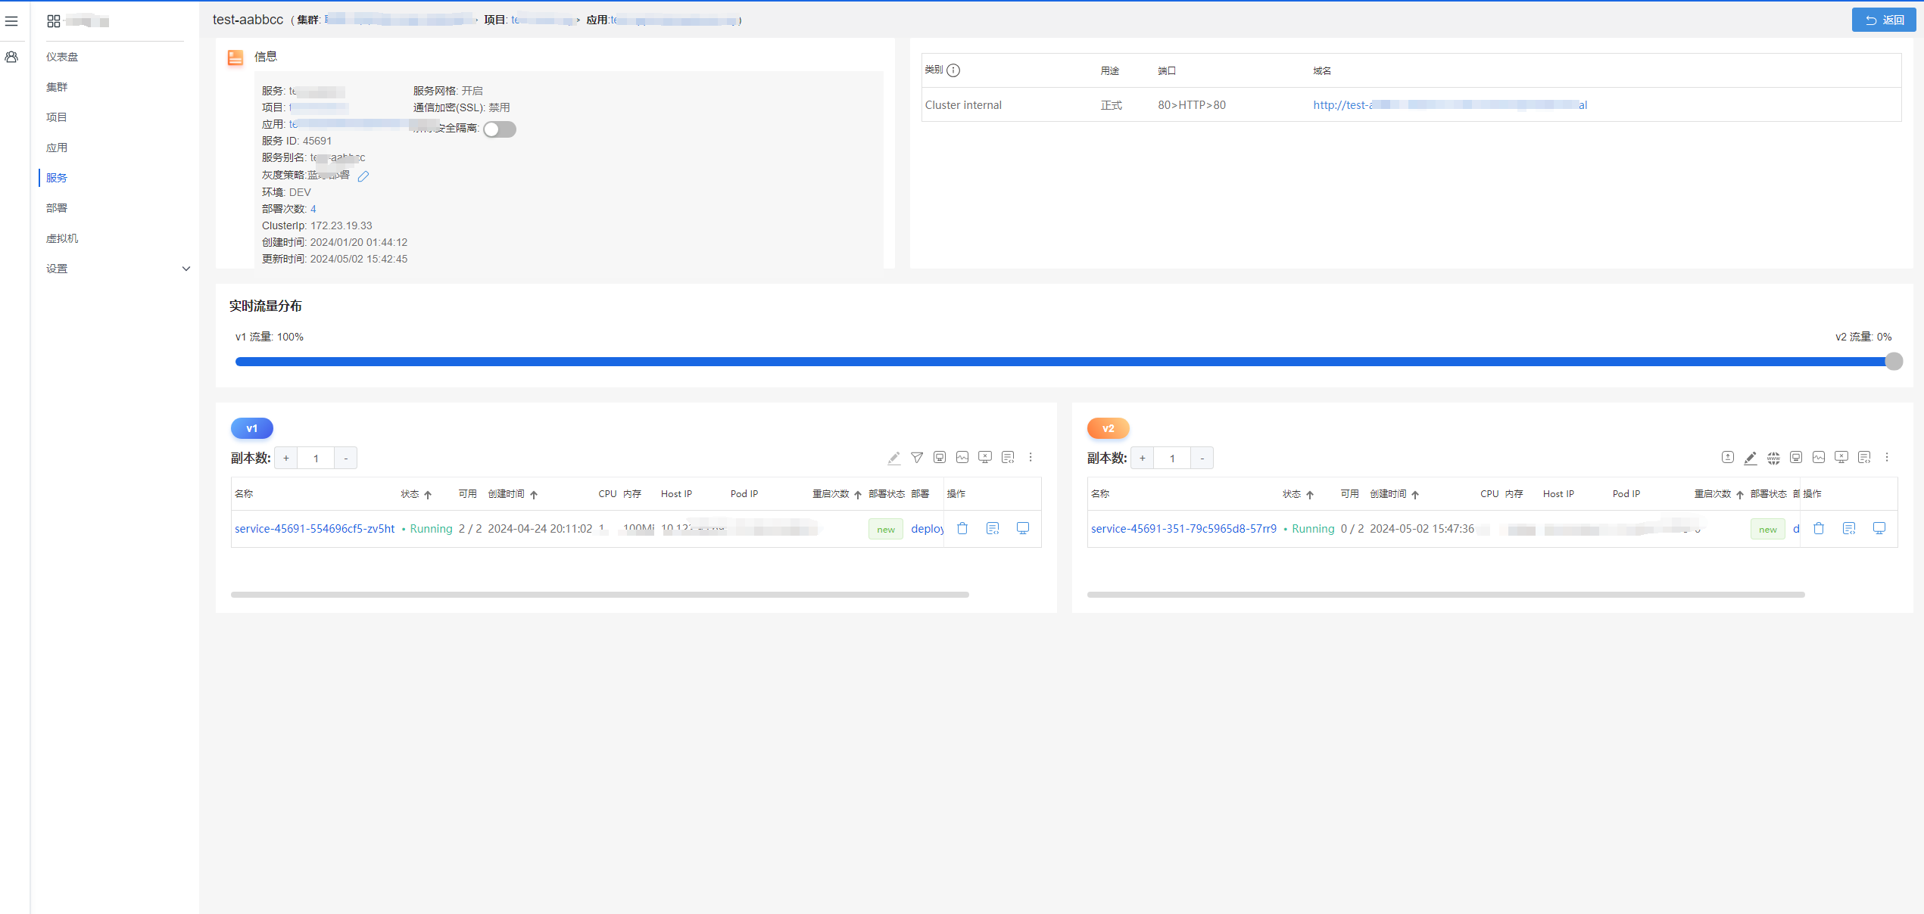The height and width of the screenshot is (914, 1924).
Task: Increase v1 副本数 with plus button
Action: (286, 458)
